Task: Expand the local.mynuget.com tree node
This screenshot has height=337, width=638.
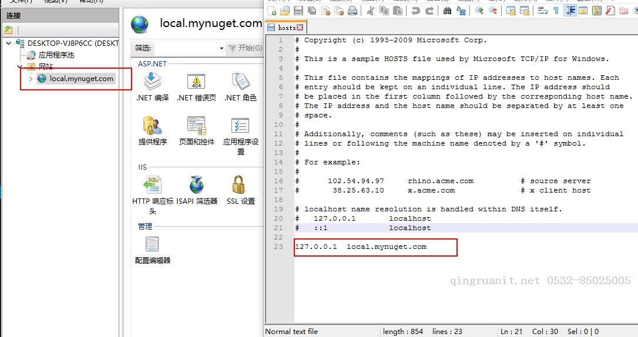Action: (31, 79)
